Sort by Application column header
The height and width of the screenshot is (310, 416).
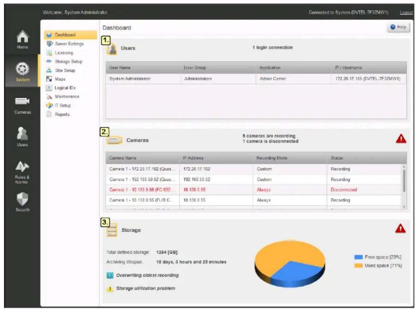click(293, 68)
